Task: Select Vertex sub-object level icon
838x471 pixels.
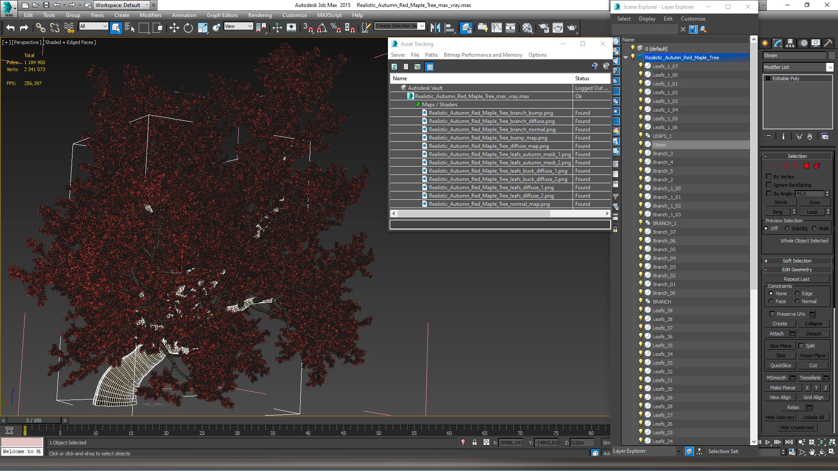Action: [x=775, y=166]
